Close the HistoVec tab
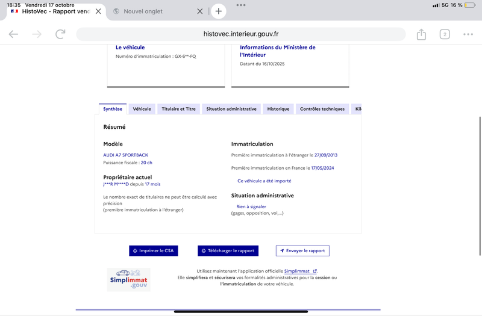 coord(98,11)
